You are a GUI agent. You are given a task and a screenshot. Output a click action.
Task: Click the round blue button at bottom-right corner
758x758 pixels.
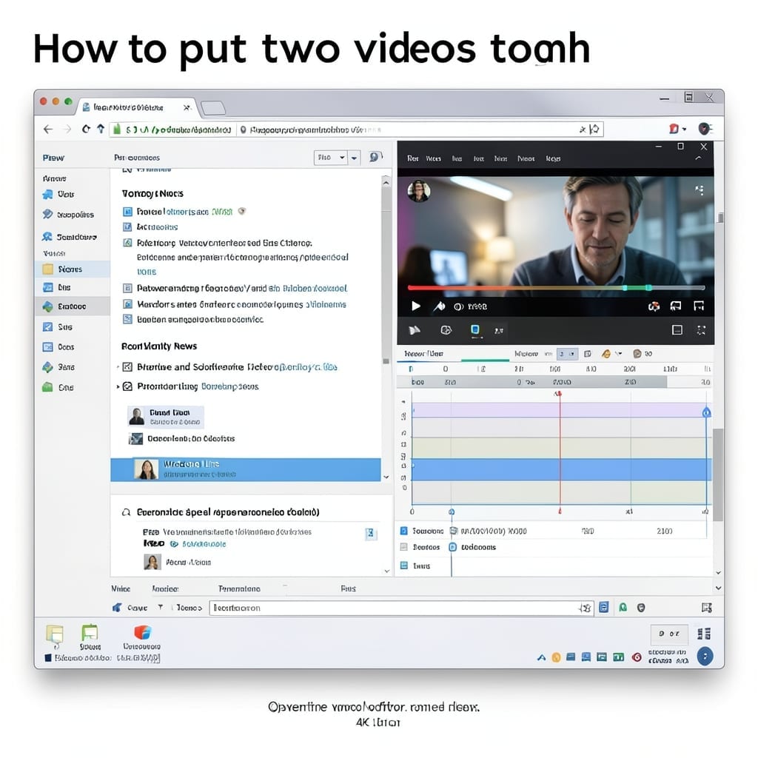point(705,656)
